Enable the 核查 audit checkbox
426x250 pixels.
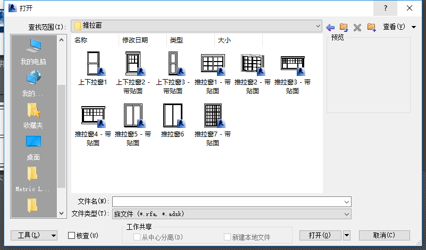coord(71,235)
